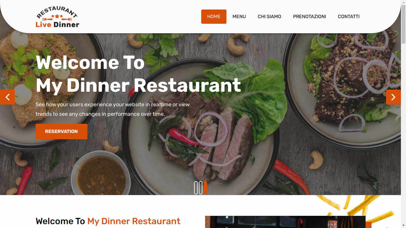Click the scrollbar up arrow
Image resolution: width=406 pixels, height=228 pixels.
click(403, 2)
